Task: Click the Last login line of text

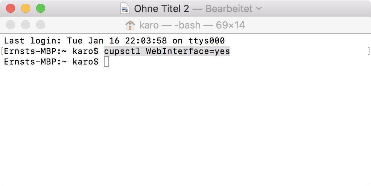Action: point(114,41)
